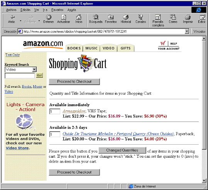The height and width of the screenshot is (190, 208).
Task: Click the Atrás back arrow icon
Action: point(12,17)
